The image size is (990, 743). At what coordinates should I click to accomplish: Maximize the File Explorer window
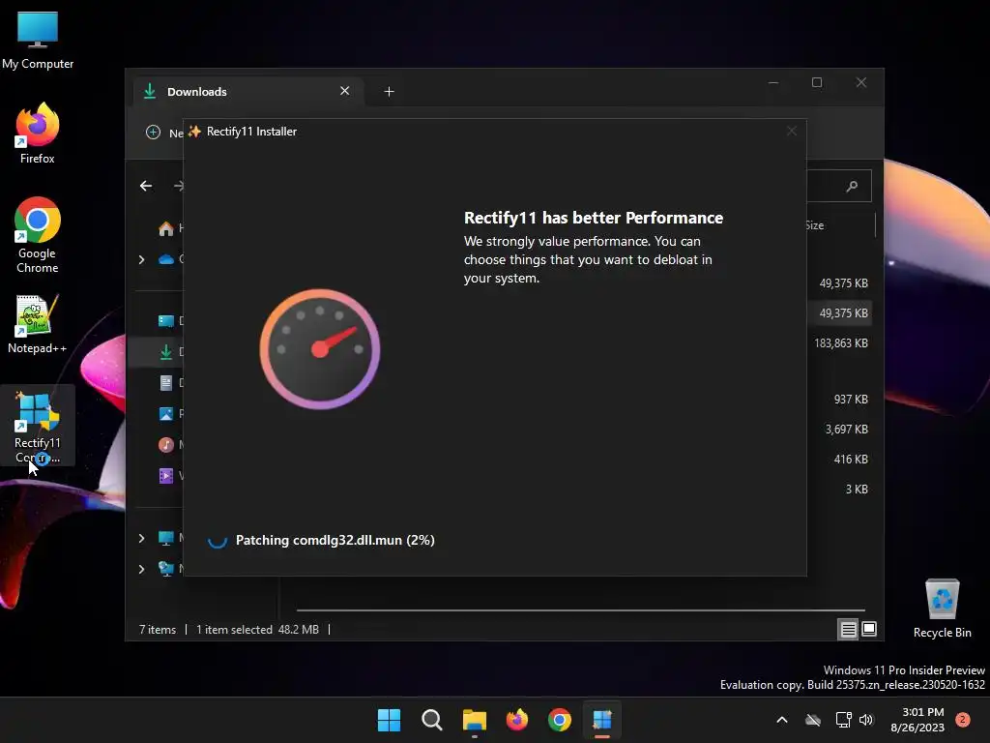817,83
